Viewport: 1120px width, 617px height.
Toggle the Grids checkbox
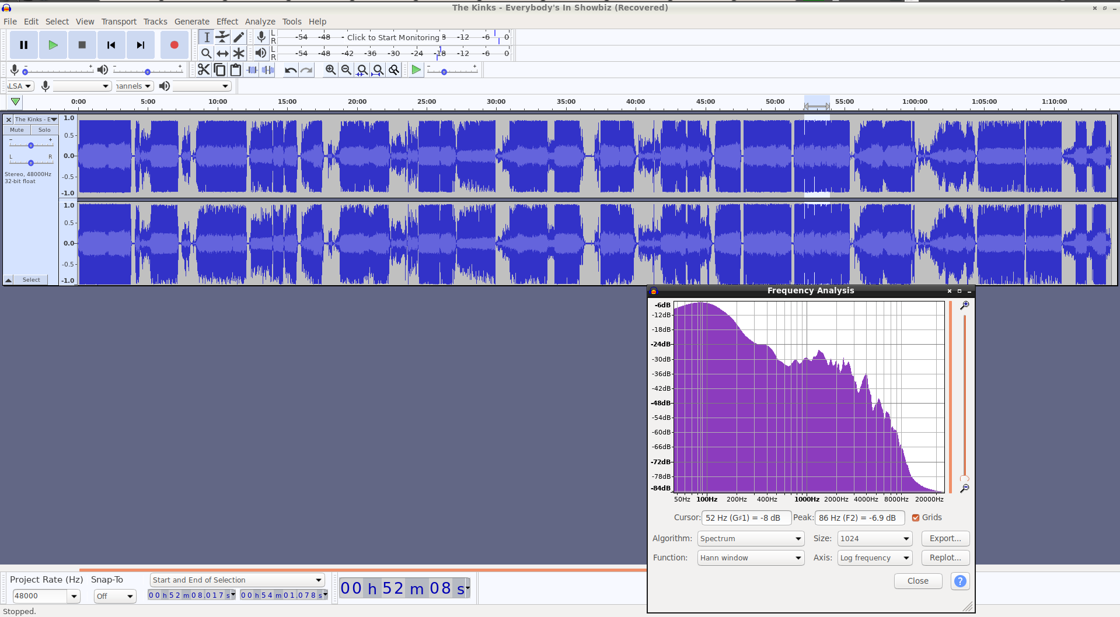tap(916, 517)
